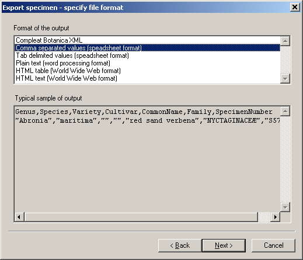The height and width of the screenshot is (260, 303).
Task: Select Comma separated values format option
Action: pos(147,48)
